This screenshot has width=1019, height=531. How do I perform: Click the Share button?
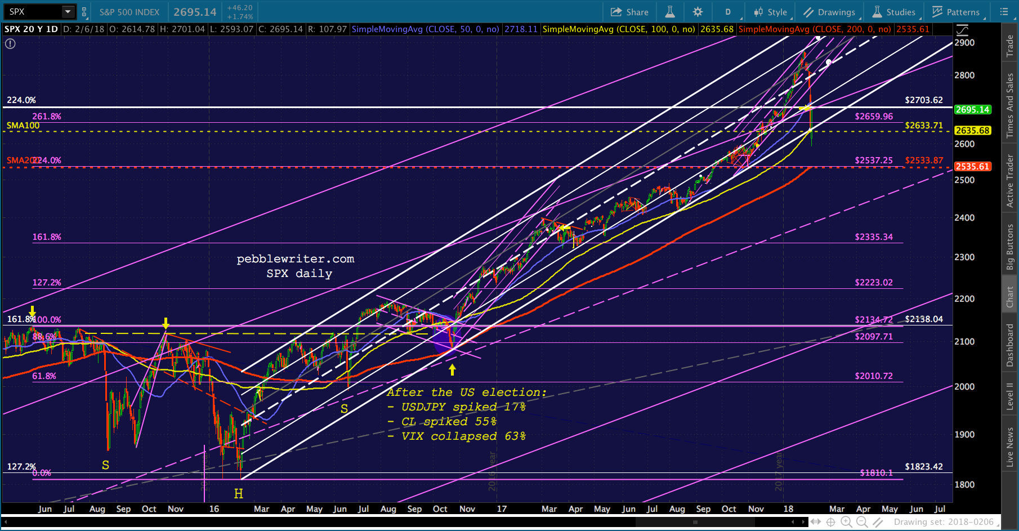[630, 12]
